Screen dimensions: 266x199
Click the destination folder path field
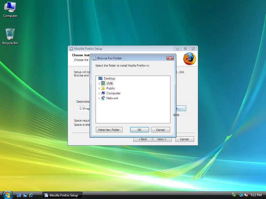tap(84, 109)
